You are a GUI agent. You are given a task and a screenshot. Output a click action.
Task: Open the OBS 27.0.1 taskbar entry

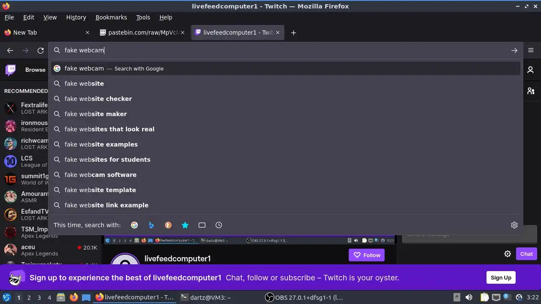pyautogui.click(x=305, y=297)
